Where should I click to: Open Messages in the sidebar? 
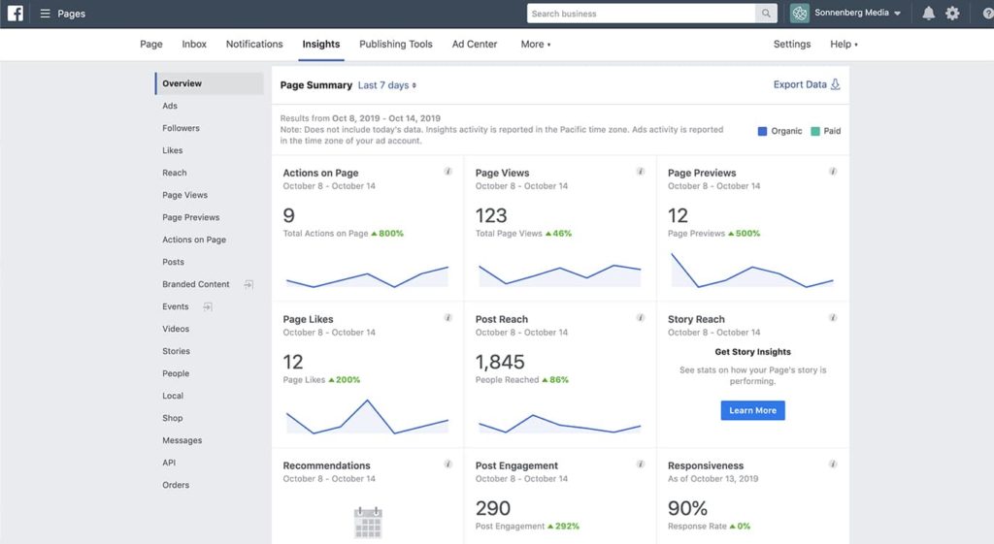(x=182, y=440)
